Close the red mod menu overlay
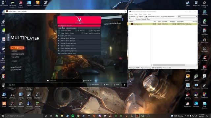 (x=100, y=17)
